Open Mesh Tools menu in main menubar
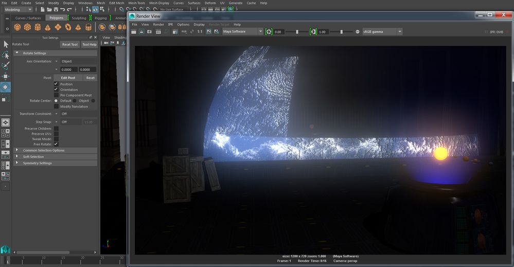 pos(136,3)
